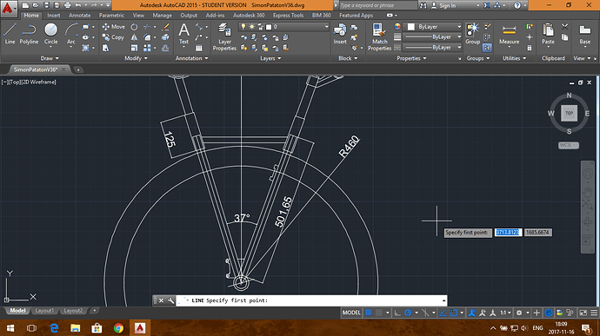This screenshot has width=600, height=336.
Task: Select the Circle tool
Action: tap(50, 34)
